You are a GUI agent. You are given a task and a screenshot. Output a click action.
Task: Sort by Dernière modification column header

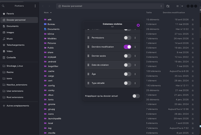[x=174, y=13]
